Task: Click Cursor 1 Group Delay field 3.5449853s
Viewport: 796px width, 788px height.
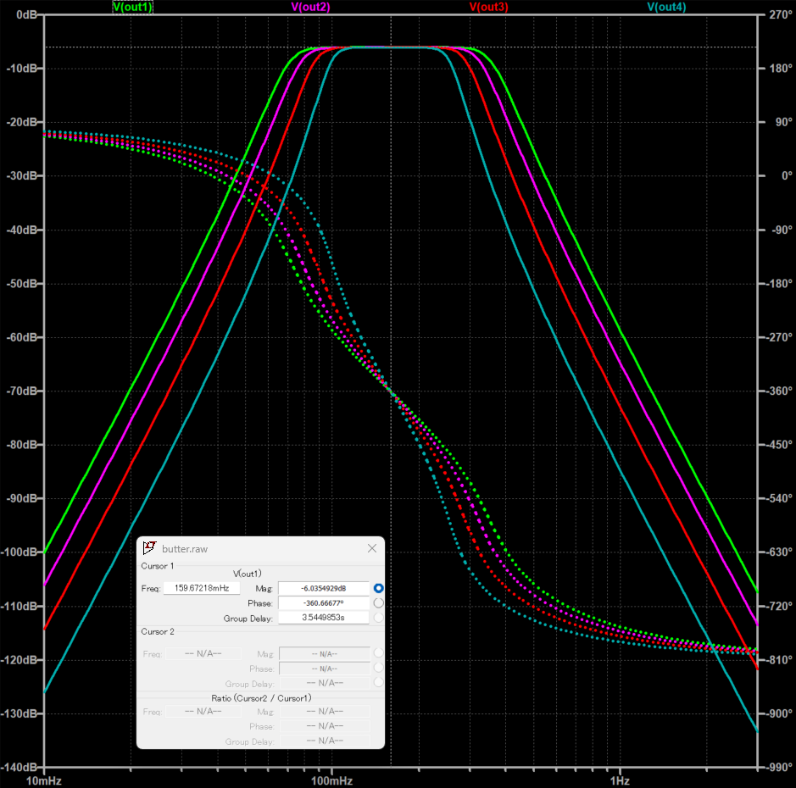Action: coord(323,618)
